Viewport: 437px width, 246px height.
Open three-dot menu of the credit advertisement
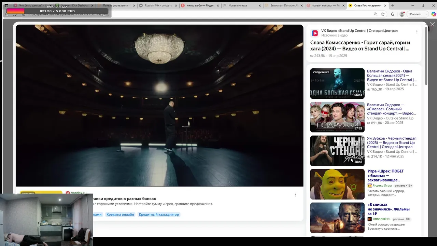coord(295,194)
